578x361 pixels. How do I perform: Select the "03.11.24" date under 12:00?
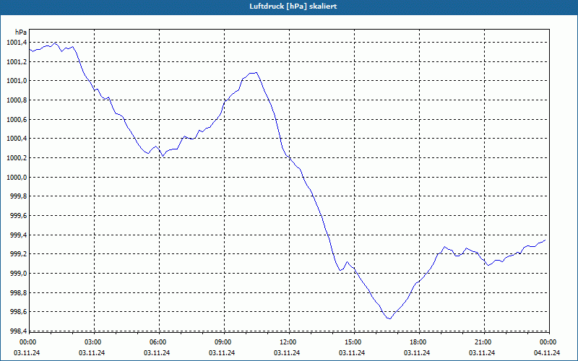pos(287,353)
